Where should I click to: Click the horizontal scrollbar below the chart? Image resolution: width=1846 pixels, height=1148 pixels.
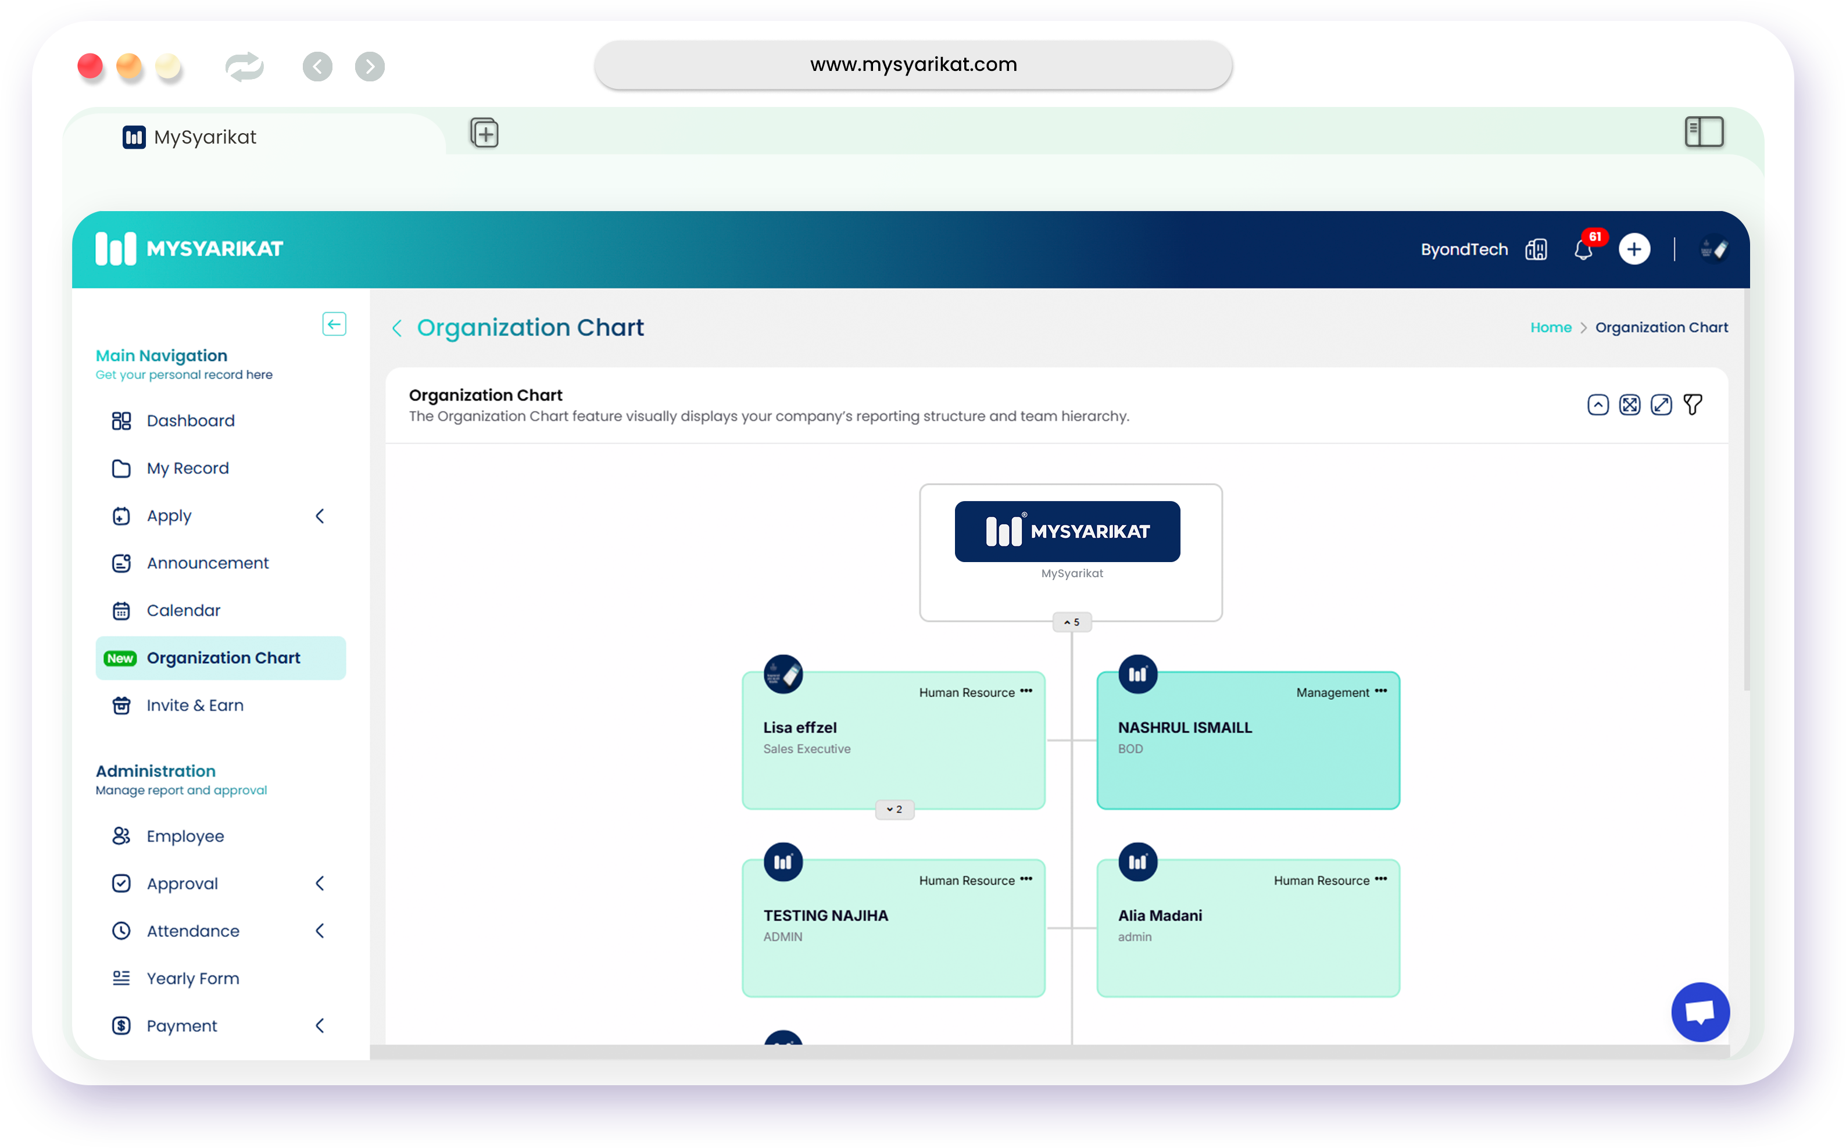pyautogui.click(x=1049, y=1052)
